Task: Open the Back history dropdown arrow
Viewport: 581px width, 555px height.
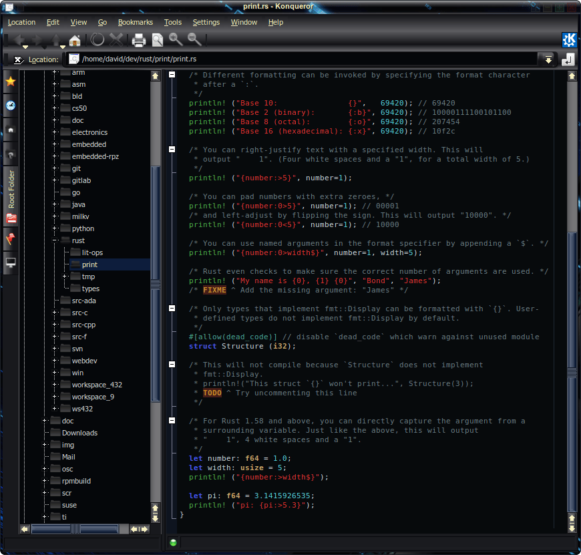Action: point(25,47)
